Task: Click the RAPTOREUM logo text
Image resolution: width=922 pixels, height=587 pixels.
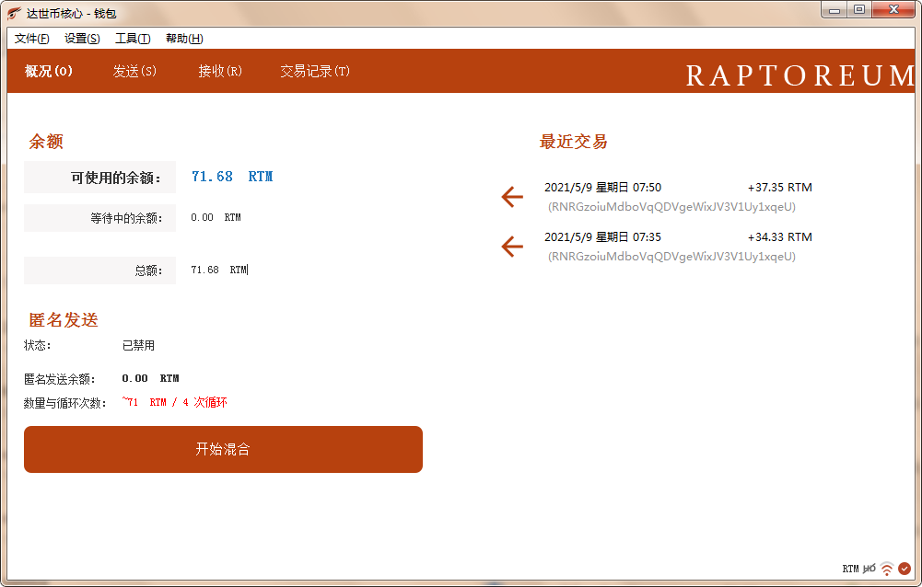Action: point(800,75)
